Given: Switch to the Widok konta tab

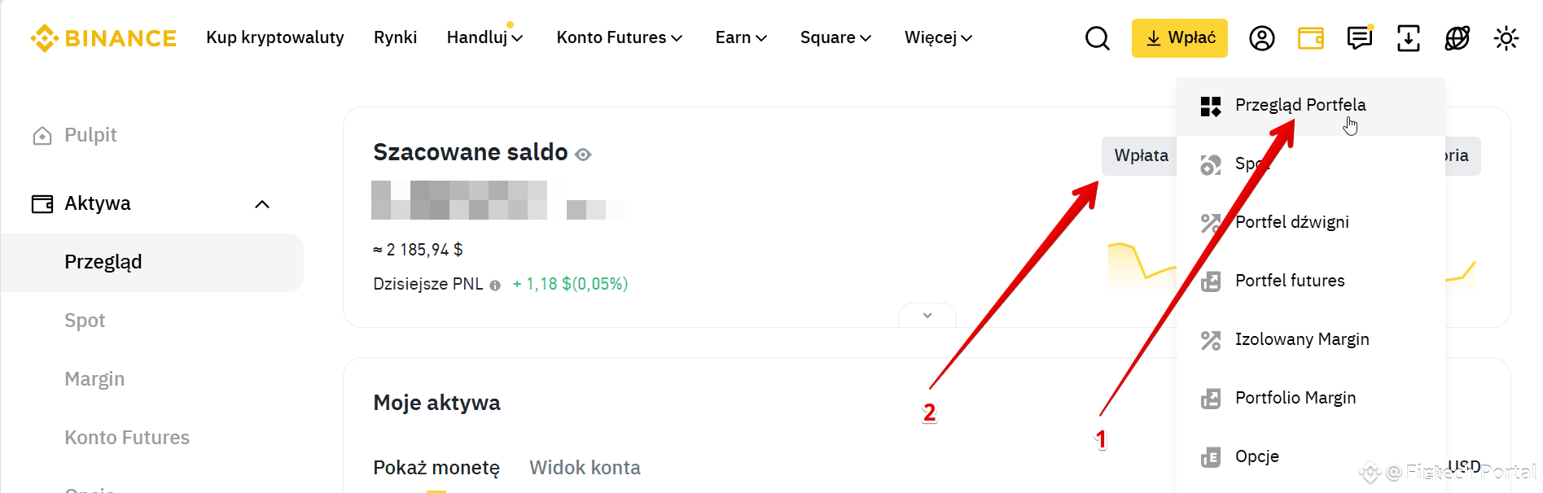Looking at the screenshot, I should pyautogui.click(x=585, y=468).
